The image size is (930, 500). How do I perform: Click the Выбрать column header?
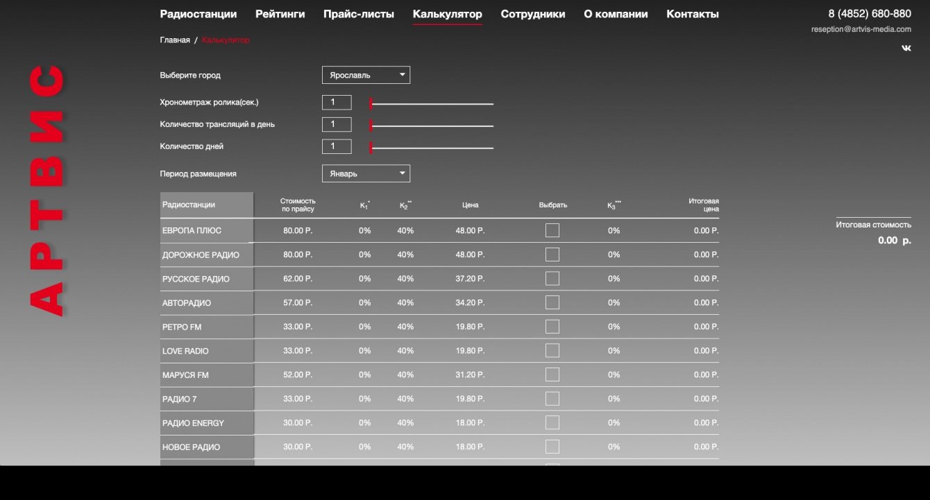click(552, 205)
